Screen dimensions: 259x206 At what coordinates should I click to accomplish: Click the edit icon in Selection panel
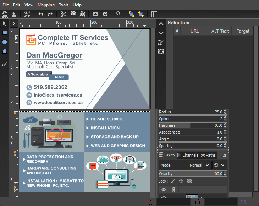[161, 42]
